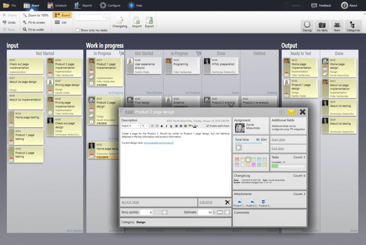Viewport: 366px width, 245px height.
Task: Click the Export icon
Action: [149, 22]
